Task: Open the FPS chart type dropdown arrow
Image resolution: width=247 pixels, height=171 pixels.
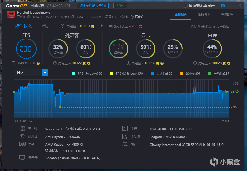Action: click(45, 72)
